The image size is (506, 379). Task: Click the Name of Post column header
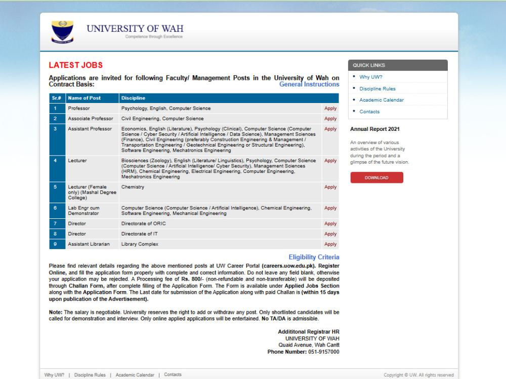92,98
